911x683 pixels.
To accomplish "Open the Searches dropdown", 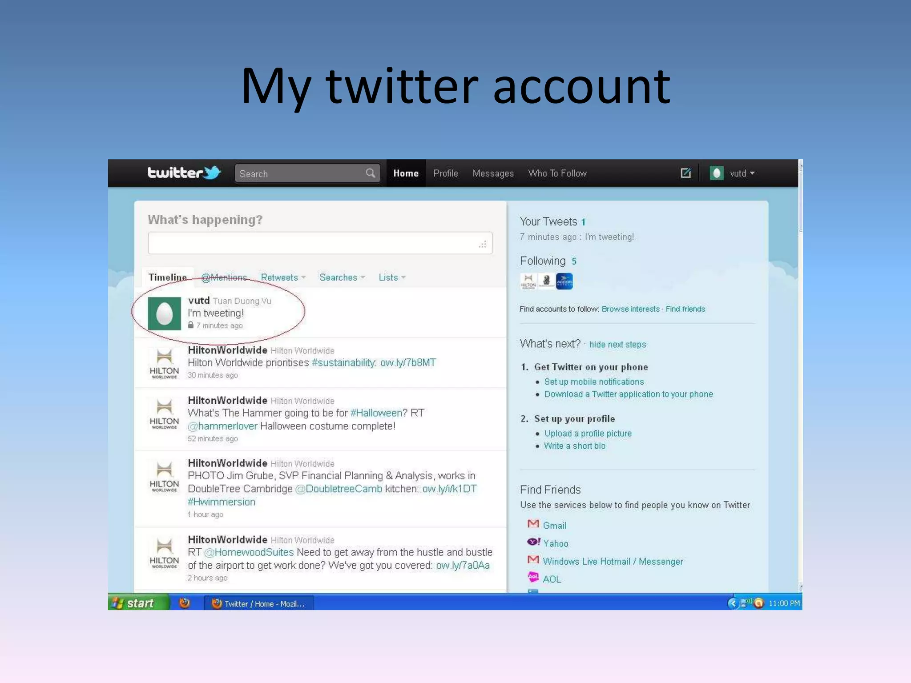I will coord(342,277).
